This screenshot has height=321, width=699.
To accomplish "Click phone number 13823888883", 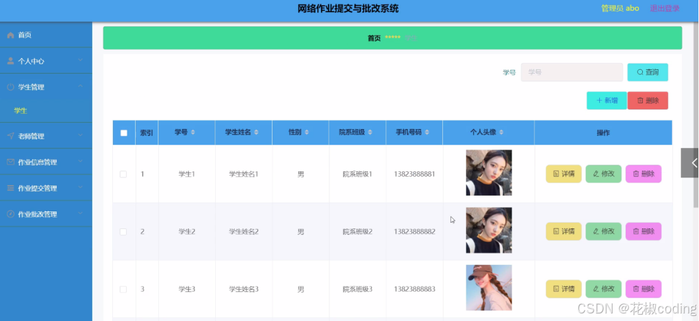I will [414, 289].
